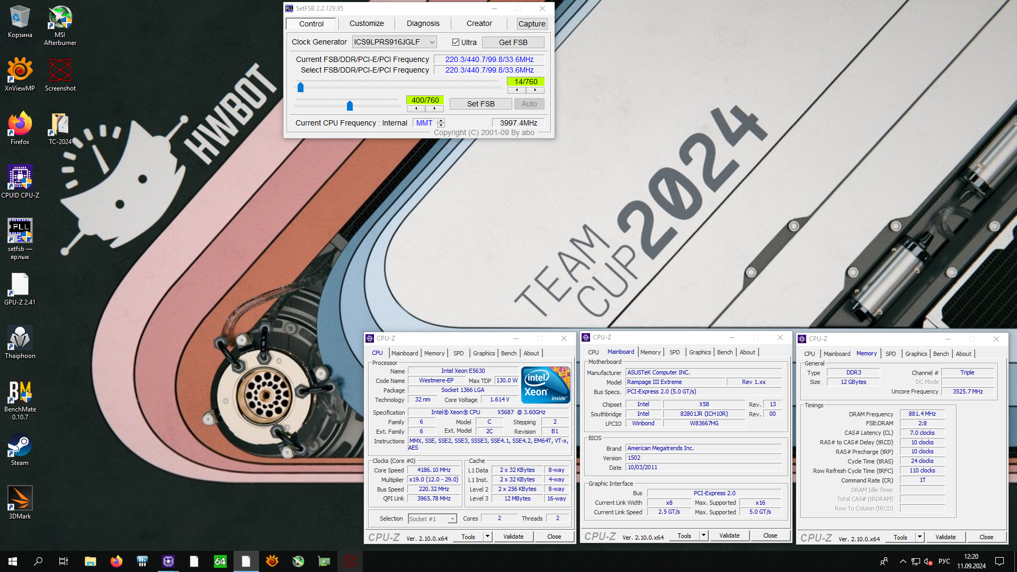This screenshot has height=572, width=1017.
Task: Open the Recycle Bin (Корзина) desktop icon
Action: point(20,22)
